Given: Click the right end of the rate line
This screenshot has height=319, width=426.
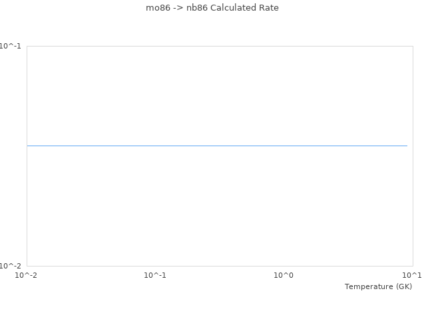Looking at the screenshot, I should (407, 146).
